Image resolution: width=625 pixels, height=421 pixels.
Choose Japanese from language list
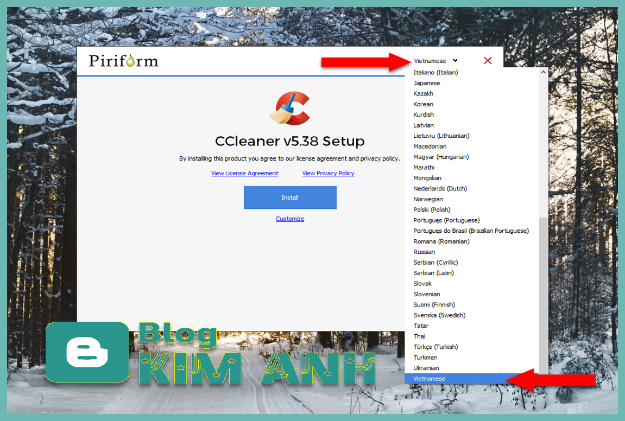[472, 83]
